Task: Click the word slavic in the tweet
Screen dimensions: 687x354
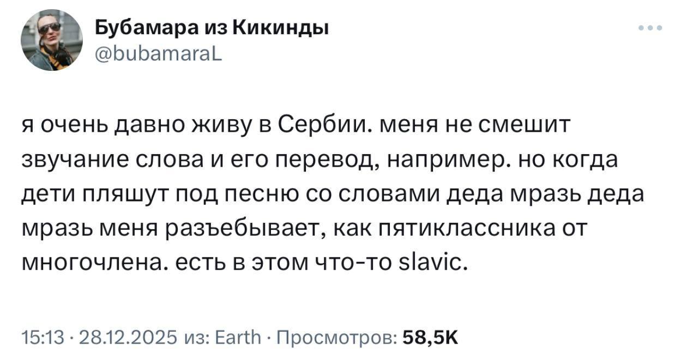Action: [x=441, y=263]
